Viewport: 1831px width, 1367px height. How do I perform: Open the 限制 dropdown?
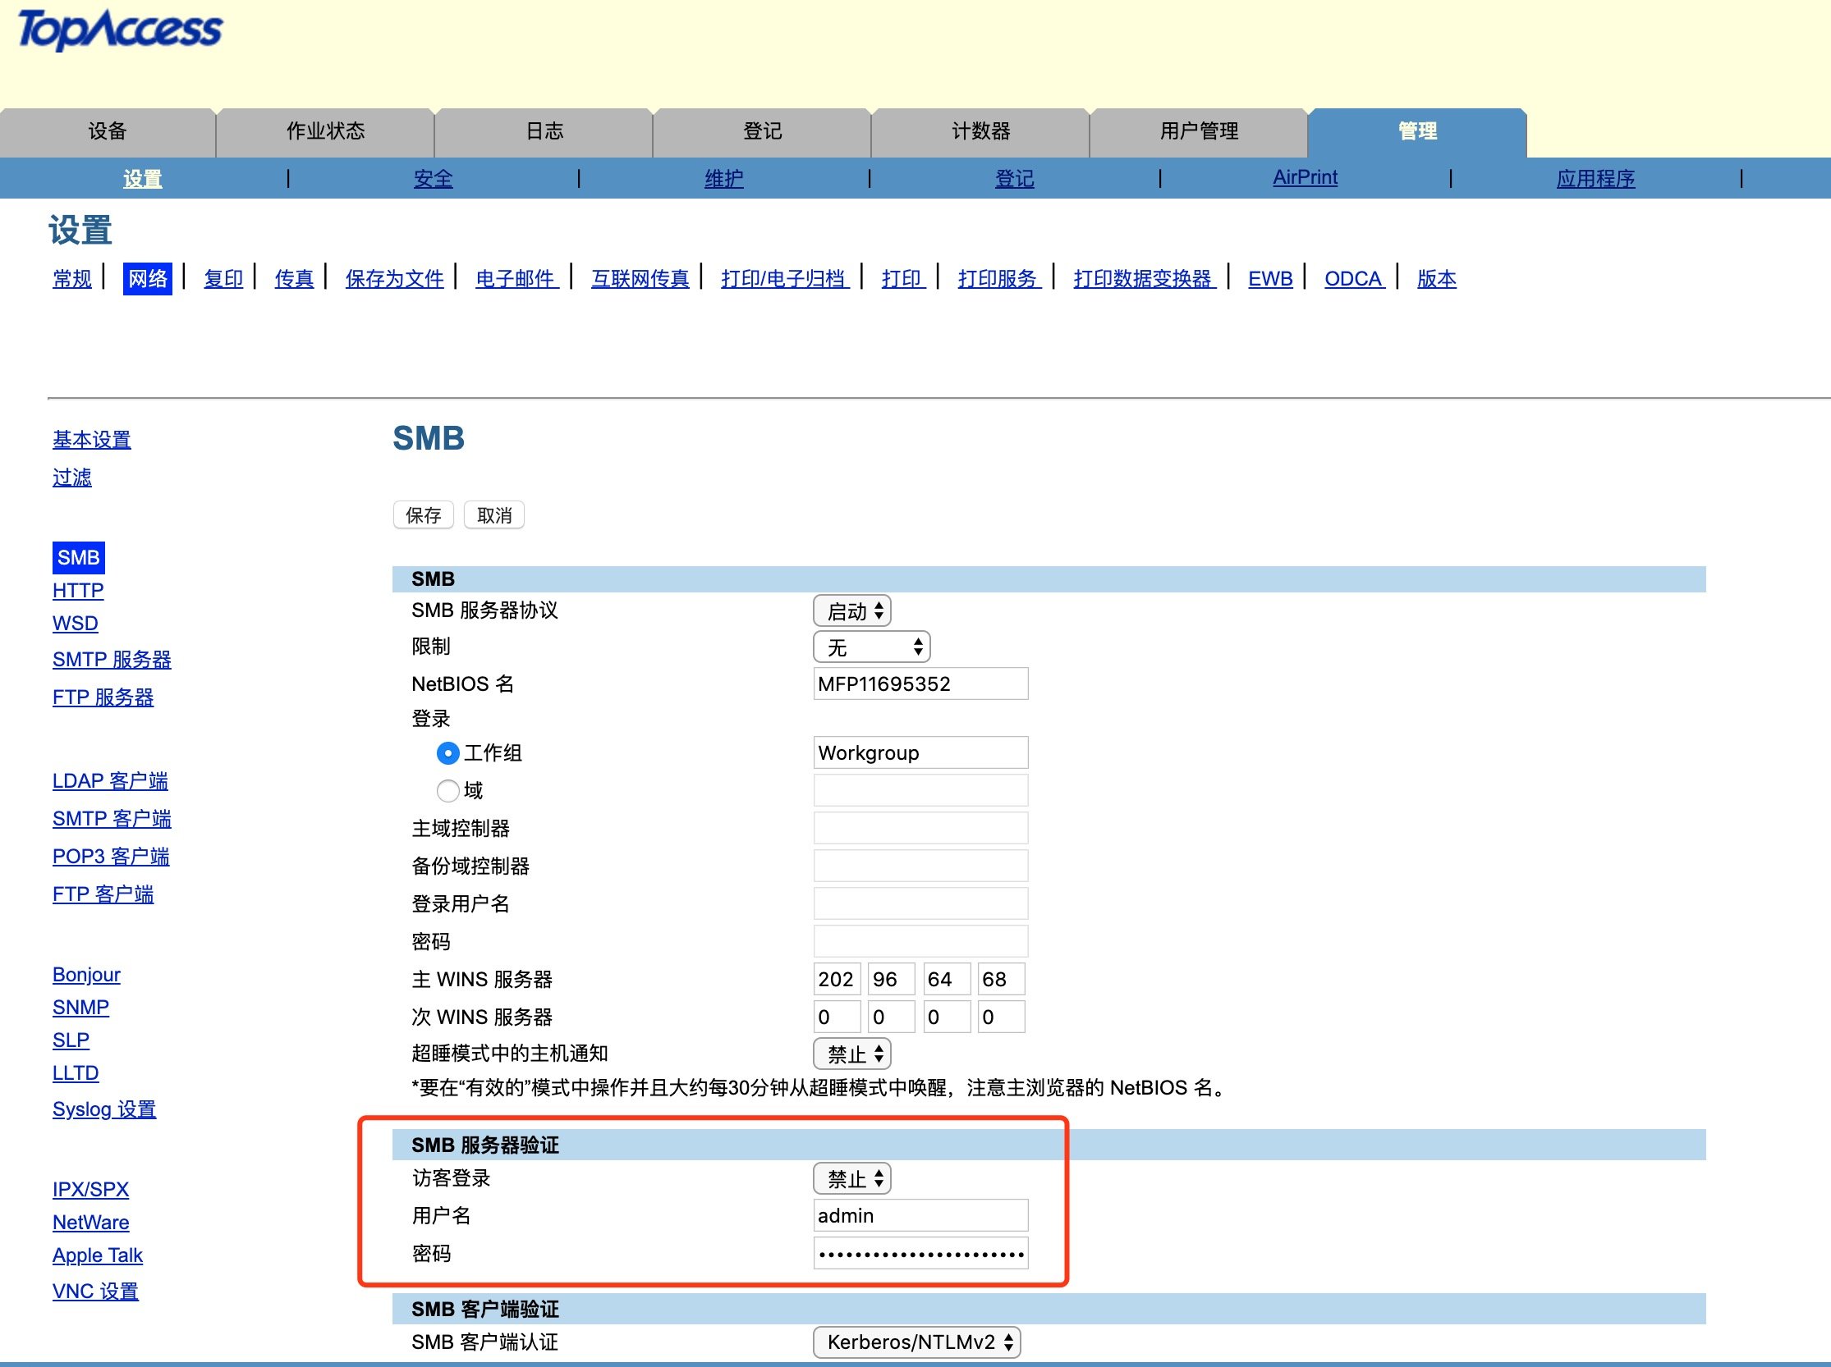pos(872,647)
